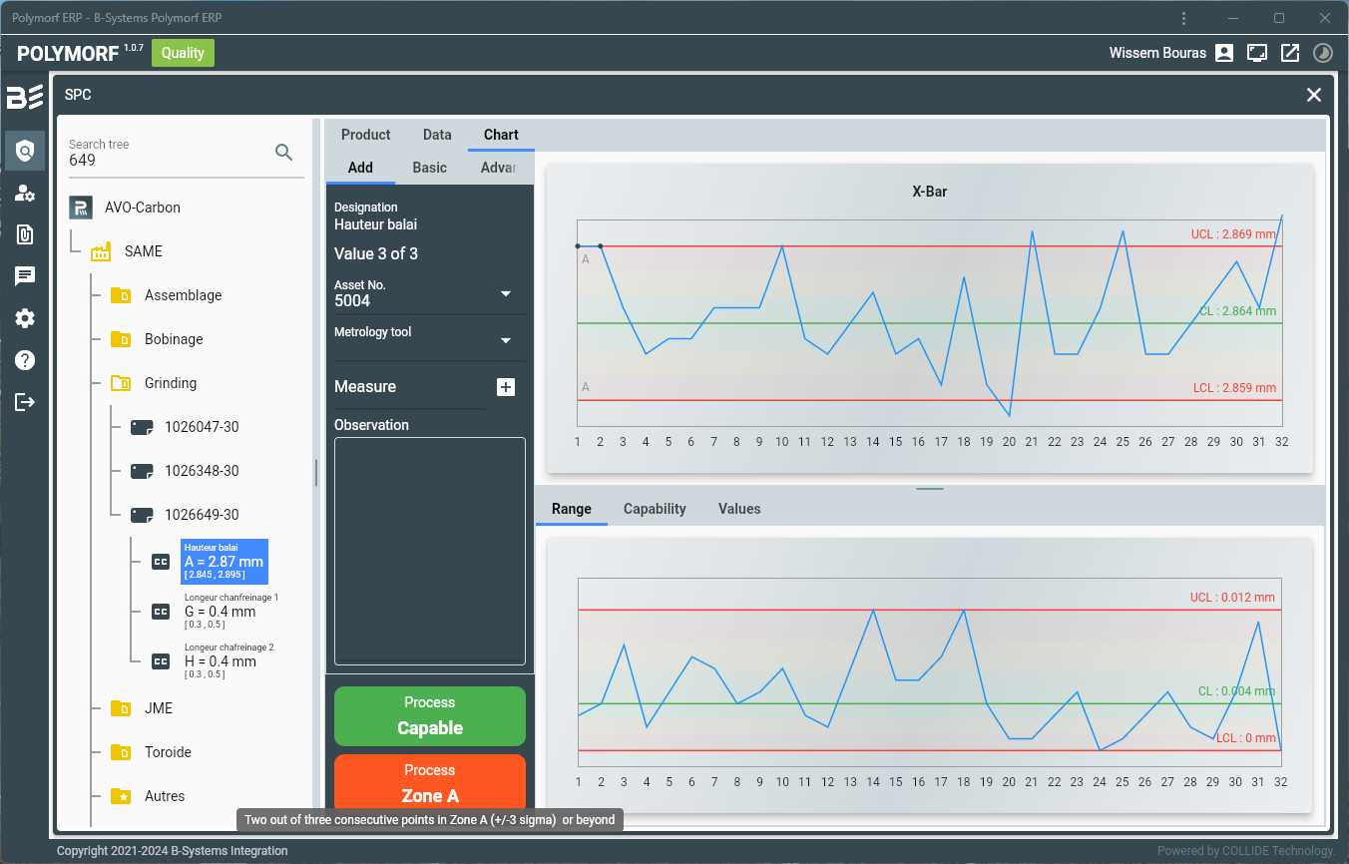Image resolution: width=1349 pixels, height=864 pixels.
Task: Open the chat messages sidebar icon
Action: pos(25,276)
